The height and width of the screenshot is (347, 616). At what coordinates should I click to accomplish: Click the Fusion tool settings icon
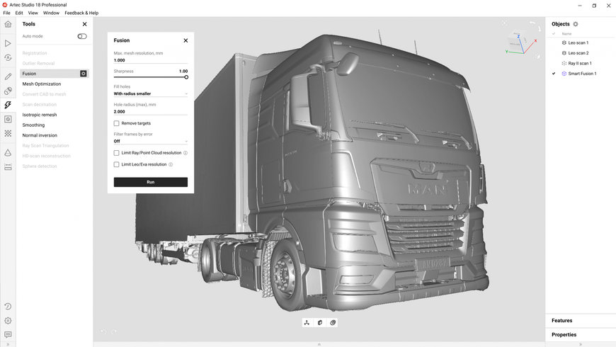pyautogui.click(x=84, y=74)
